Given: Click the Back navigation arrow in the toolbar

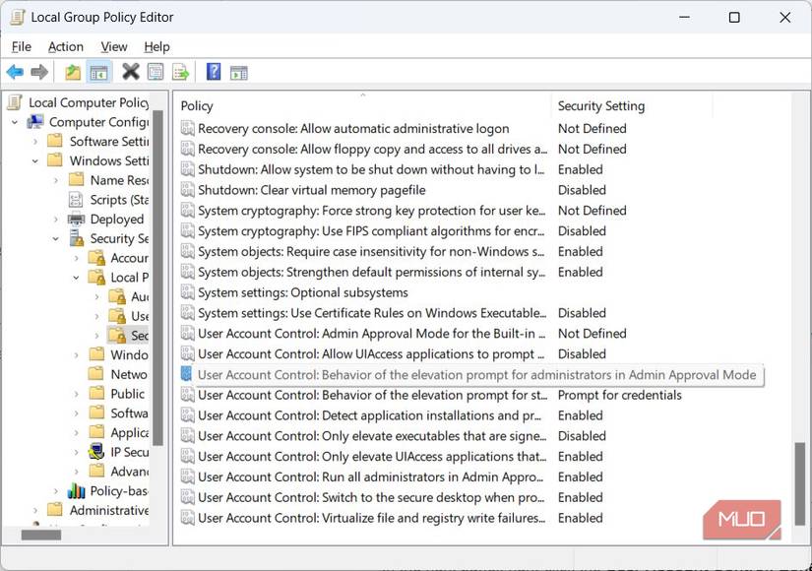Looking at the screenshot, I should click(x=14, y=71).
